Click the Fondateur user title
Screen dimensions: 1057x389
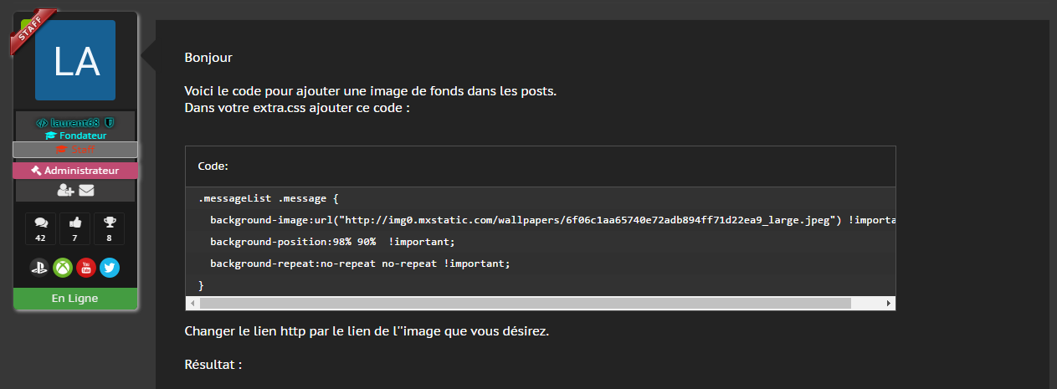tap(75, 136)
